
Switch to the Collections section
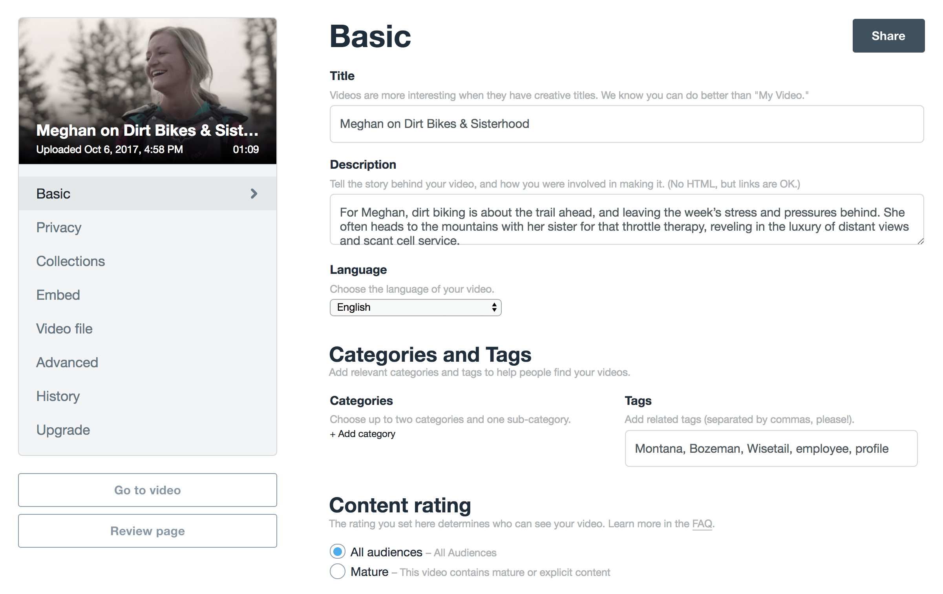click(x=71, y=261)
